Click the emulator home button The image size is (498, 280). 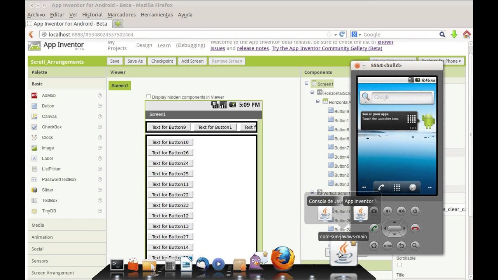pos(374,245)
